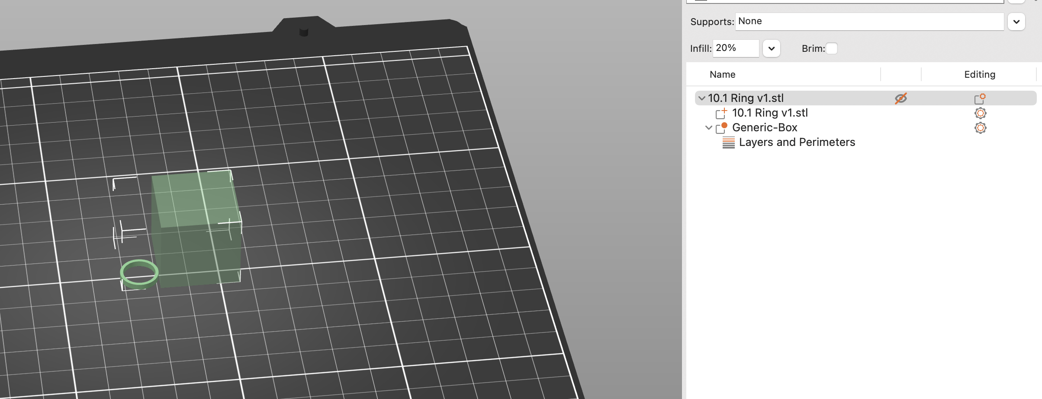Select Generic-Box in the object list

pos(765,127)
